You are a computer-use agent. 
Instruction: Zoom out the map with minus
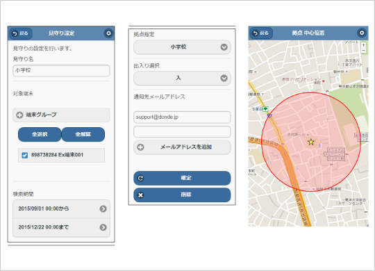363,50
